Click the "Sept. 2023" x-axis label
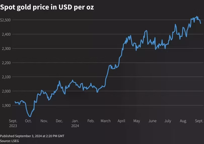Screen dimensions: 204x144 pyautogui.click(x=13, y=123)
